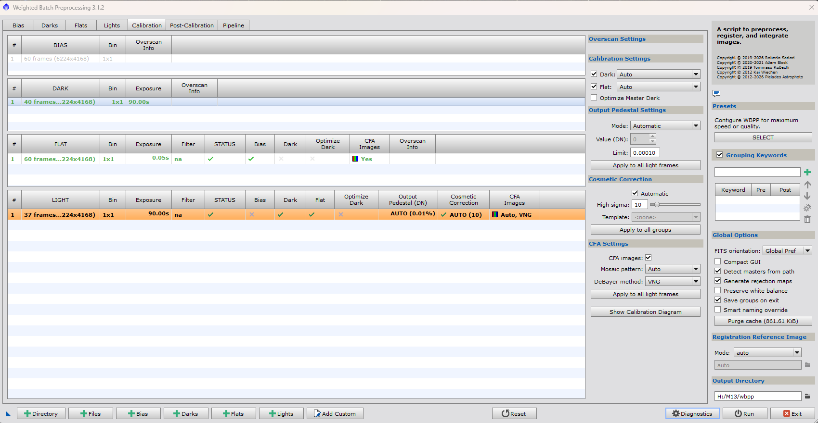The image size is (818, 423).
Task: Click the blue new instance triangle icon
Action: tap(8, 414)
